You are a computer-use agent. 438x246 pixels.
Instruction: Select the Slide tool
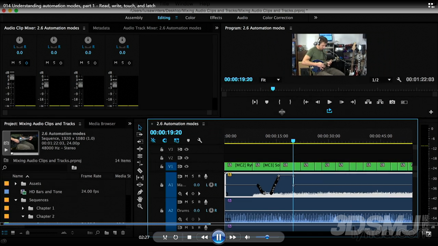140,185
